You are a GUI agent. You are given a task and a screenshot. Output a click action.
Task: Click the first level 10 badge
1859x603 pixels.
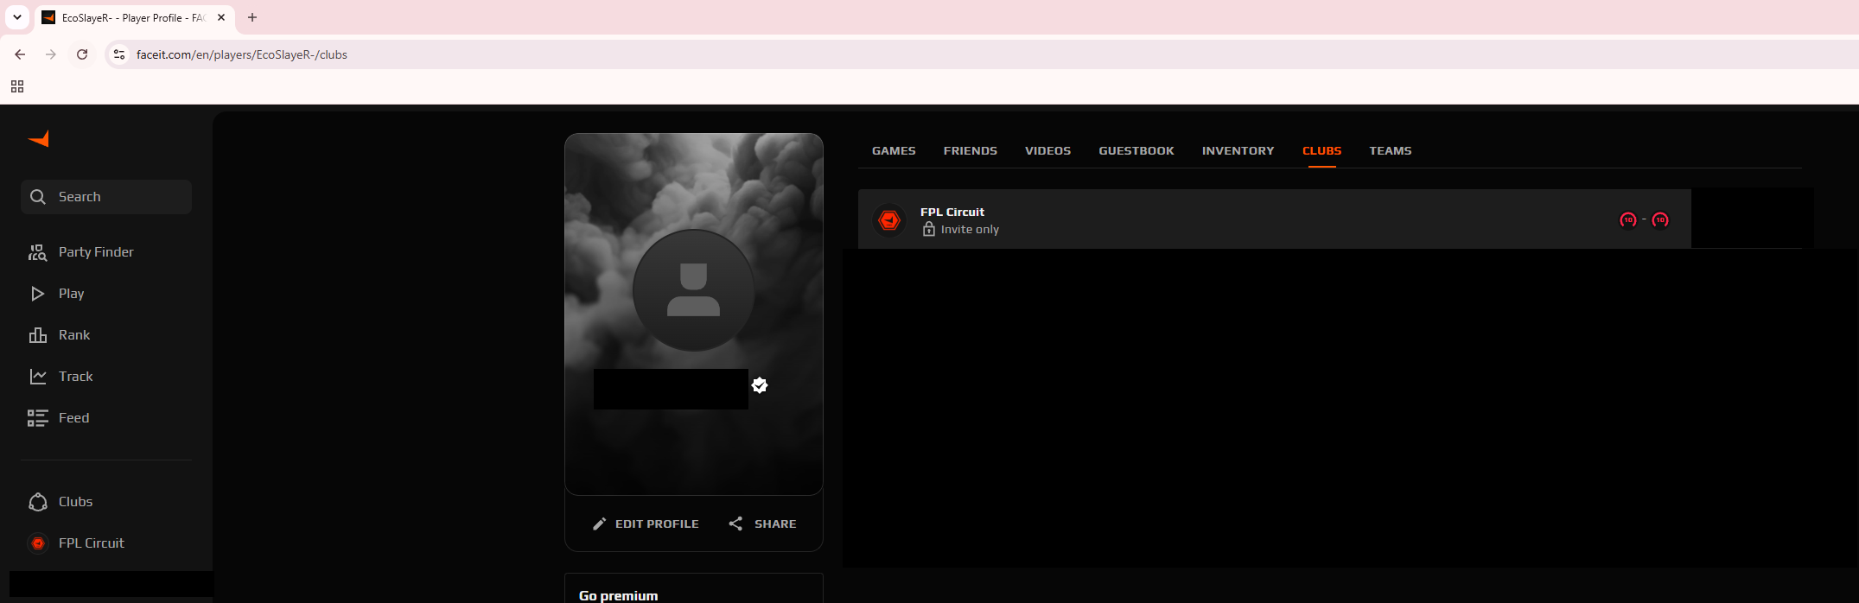pos(1628,220)
